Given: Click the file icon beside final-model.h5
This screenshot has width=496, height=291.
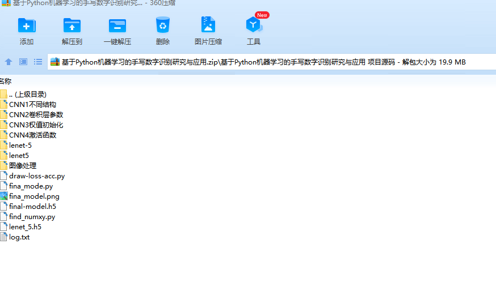Looking at the screenshot, I should (3, 207).
